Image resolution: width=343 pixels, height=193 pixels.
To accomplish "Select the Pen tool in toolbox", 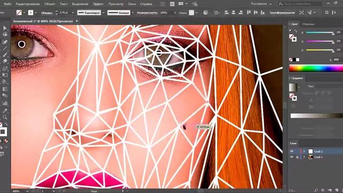I will [x=5, y=42].
